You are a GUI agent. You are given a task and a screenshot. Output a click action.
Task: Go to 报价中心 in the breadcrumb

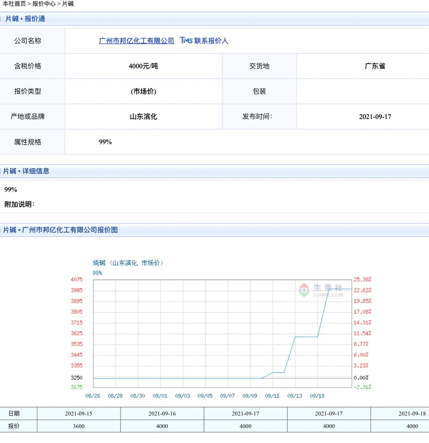(x=44, y=4)
